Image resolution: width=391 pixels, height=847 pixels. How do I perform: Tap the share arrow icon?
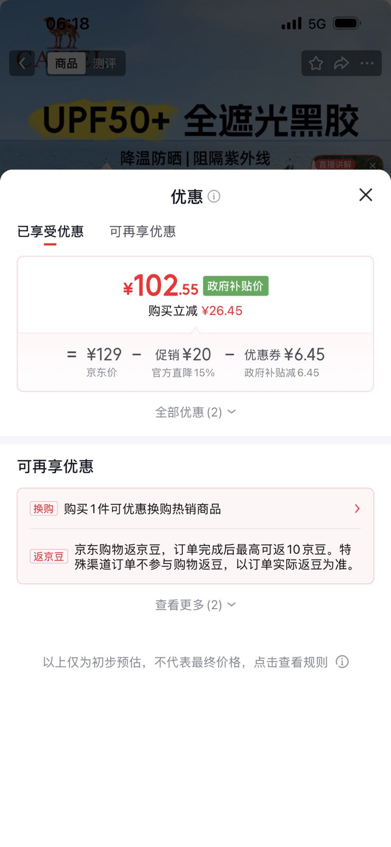coord(341,63)
